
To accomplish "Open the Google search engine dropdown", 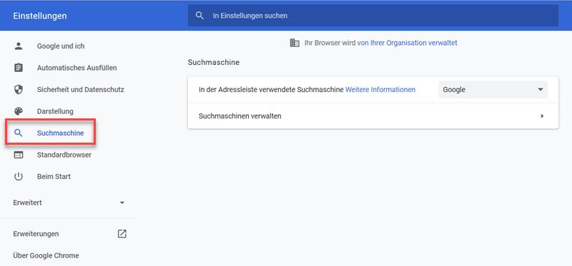I will pos(493,90).
